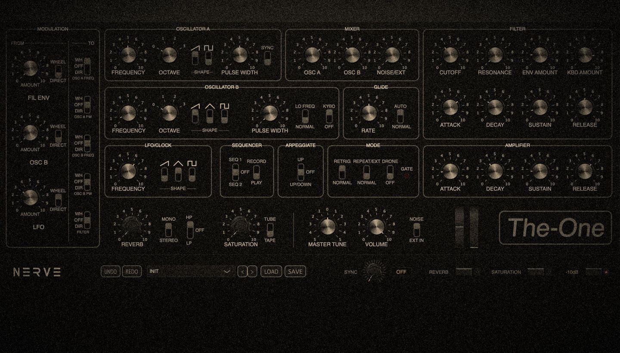Flip the LFO modulation Wheel/Direct switch

point(58,200)
